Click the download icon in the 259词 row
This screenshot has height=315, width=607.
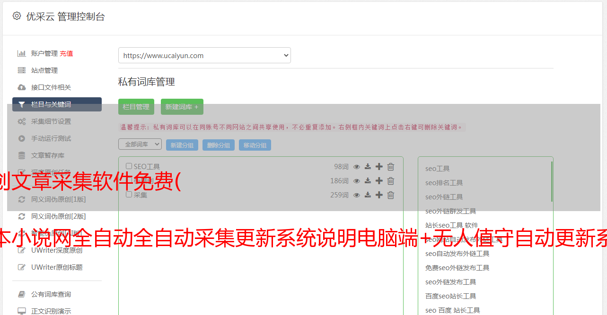[x=368, y=195]
